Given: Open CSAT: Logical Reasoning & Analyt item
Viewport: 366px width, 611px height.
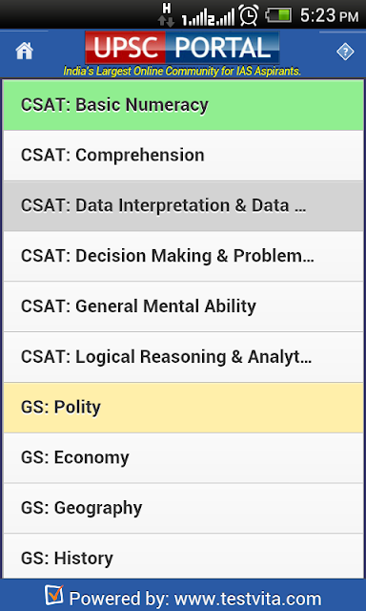Looking at the screenshot, I should [x=183, y=357].
